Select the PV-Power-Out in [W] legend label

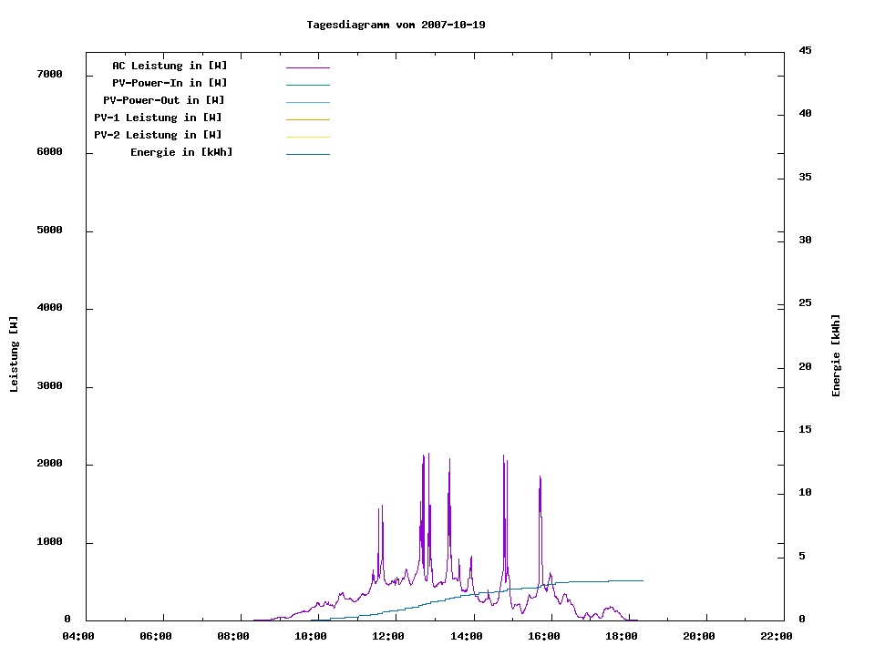pyautogui.click(x=165, y=100)
